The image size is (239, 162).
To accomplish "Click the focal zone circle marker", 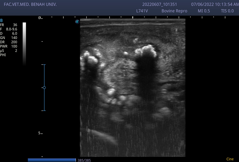I will coord(44,88).
